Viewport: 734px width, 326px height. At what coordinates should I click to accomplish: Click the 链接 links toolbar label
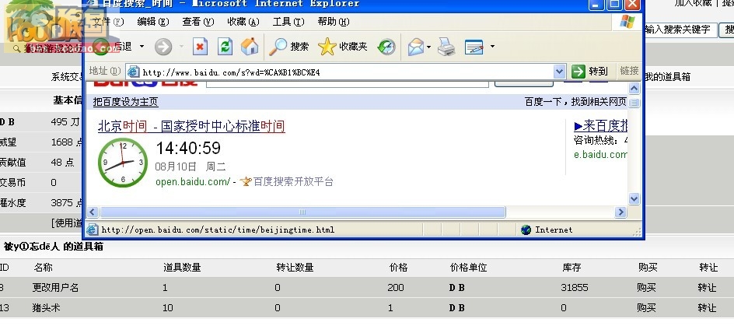pyautogui.click(x=629, y=71)
